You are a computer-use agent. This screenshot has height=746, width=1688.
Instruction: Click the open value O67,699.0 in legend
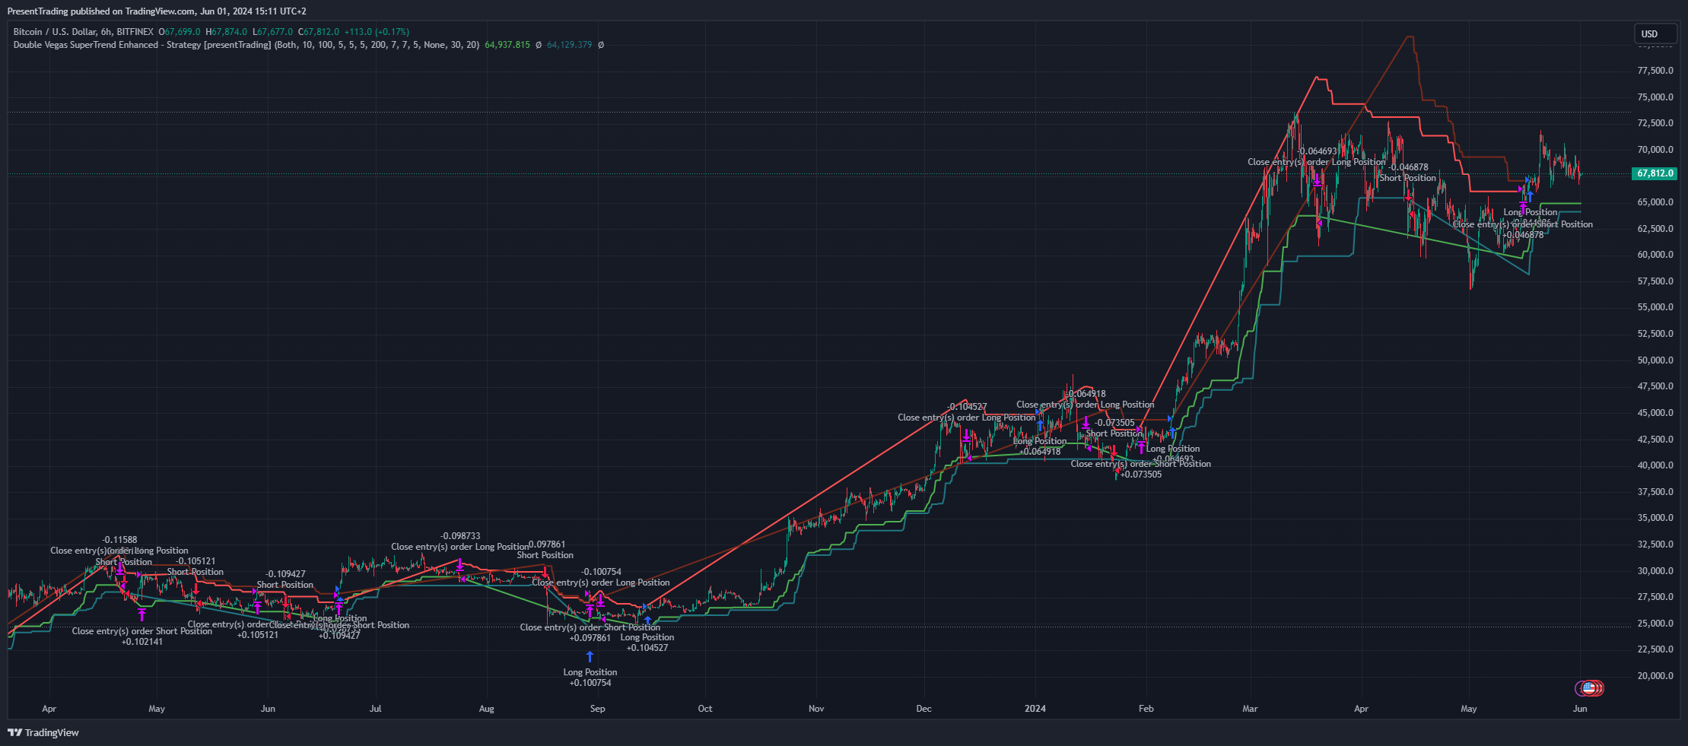point(180,32)
